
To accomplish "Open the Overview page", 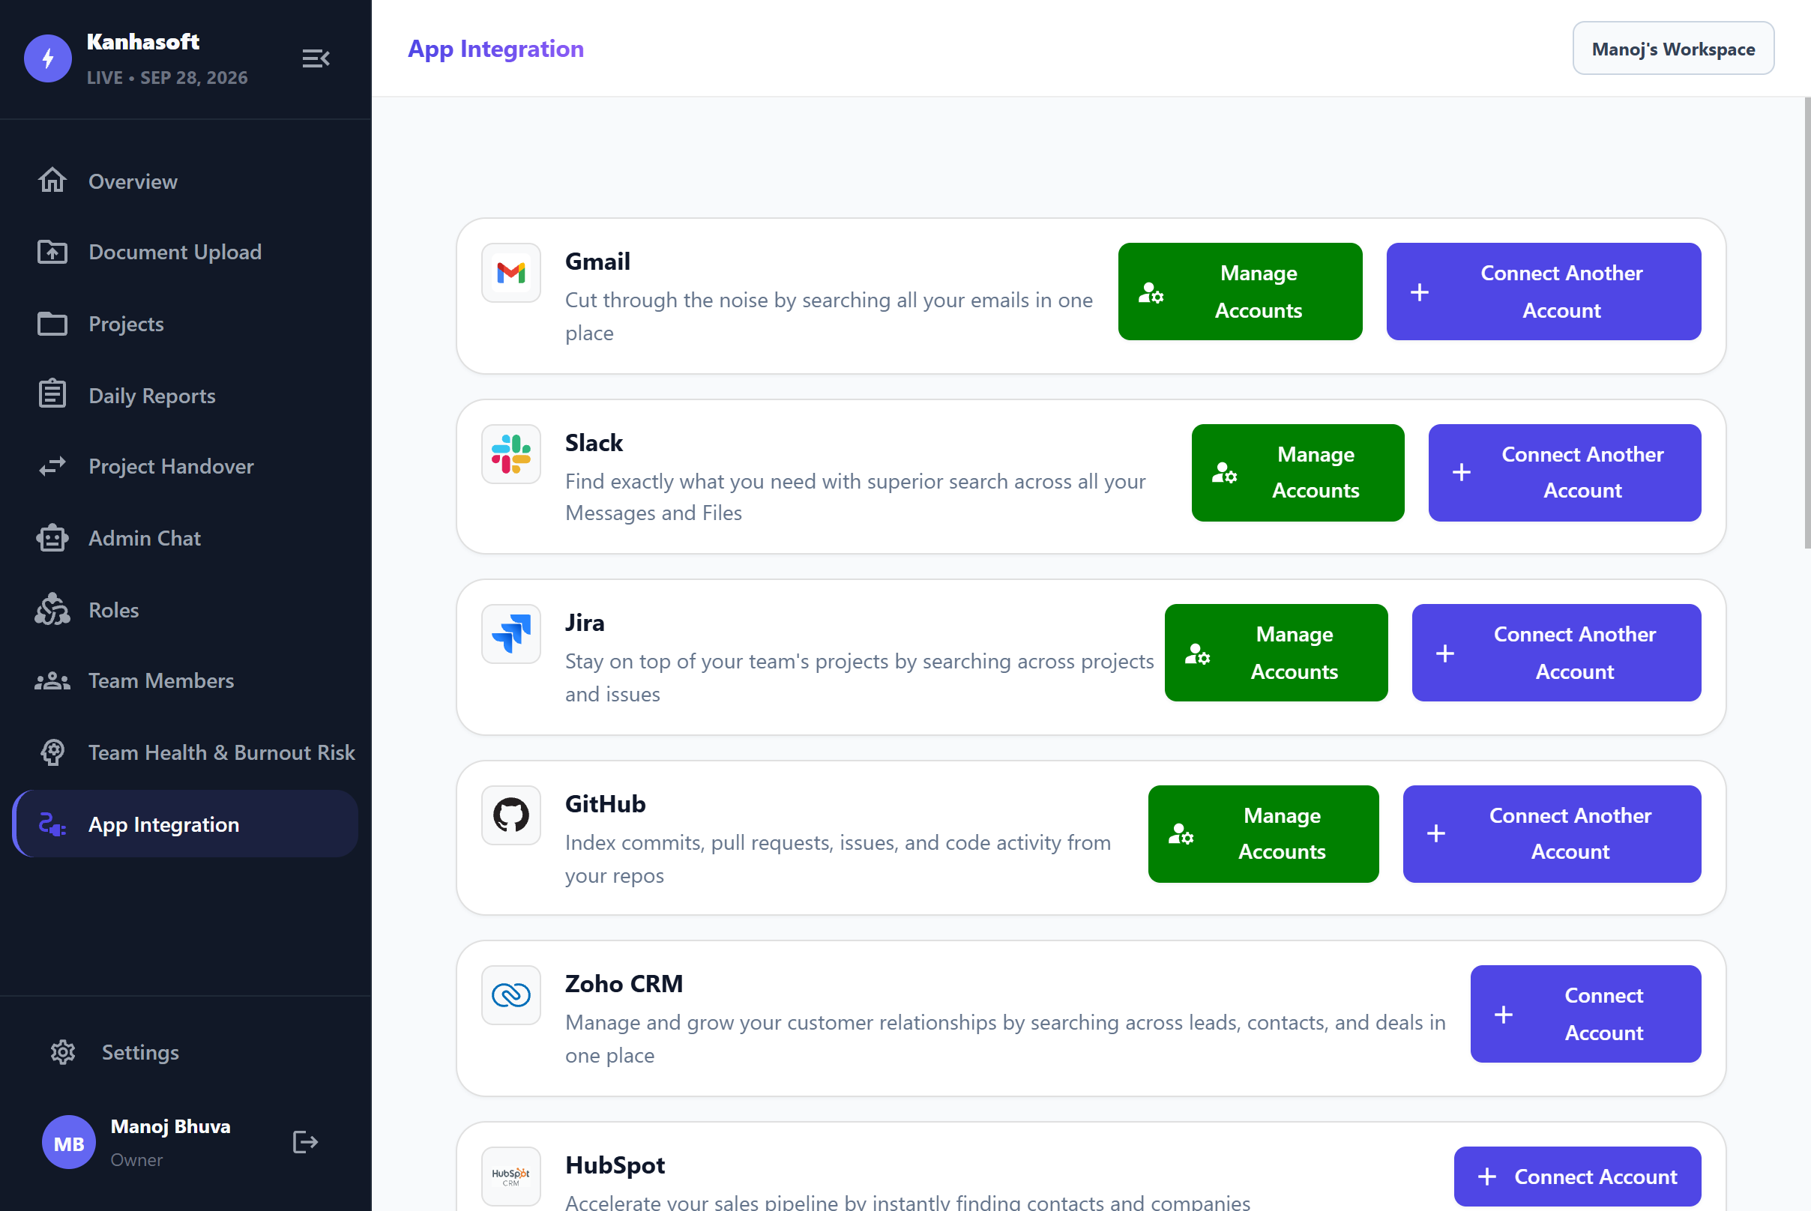I will tap(185, 181).
